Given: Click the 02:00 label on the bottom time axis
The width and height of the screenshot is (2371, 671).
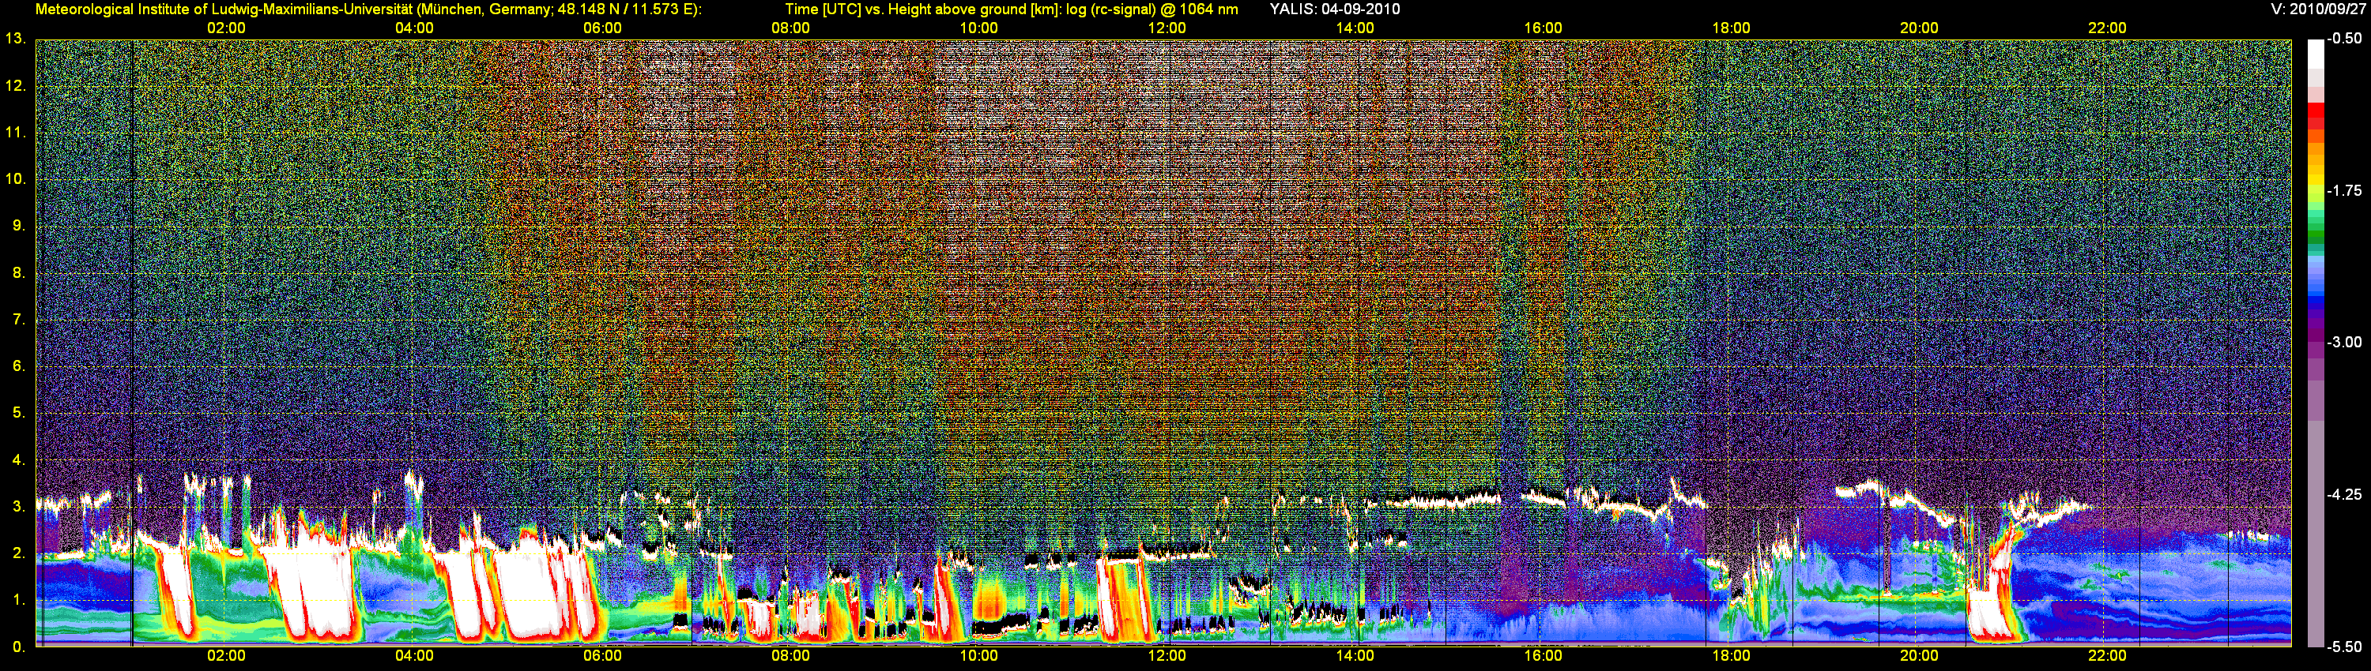Looking at the screenshot, I should [225, 656].
